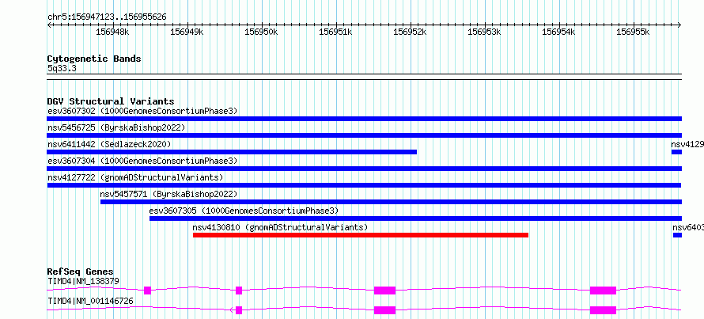Image resolution: width=704 pixels, height=319 pixels.
Task: Click second exon of TIMD4|NM_138379 transcript
Action: pyautogui.click(x=239, y=291)
